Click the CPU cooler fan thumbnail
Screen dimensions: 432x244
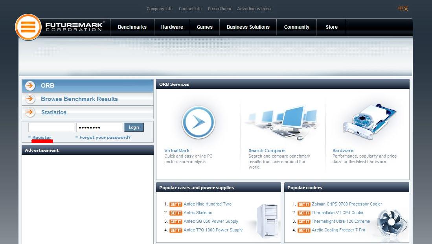click(390, 222)
